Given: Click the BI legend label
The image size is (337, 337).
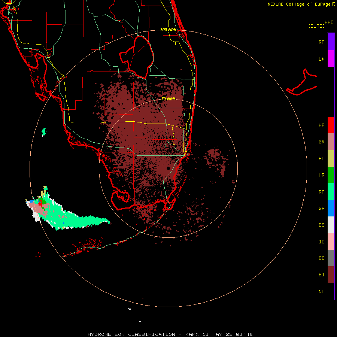Looking at the screenshot, I should 321,275.
